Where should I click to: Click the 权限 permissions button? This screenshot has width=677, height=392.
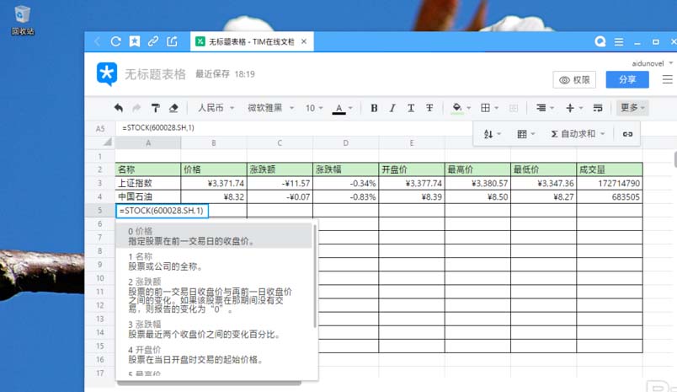[x=574, y=80]
